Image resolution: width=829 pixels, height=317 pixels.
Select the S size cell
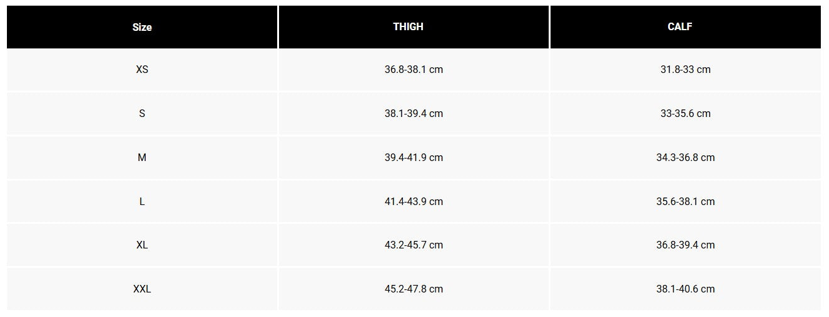(x=142, y=113)
